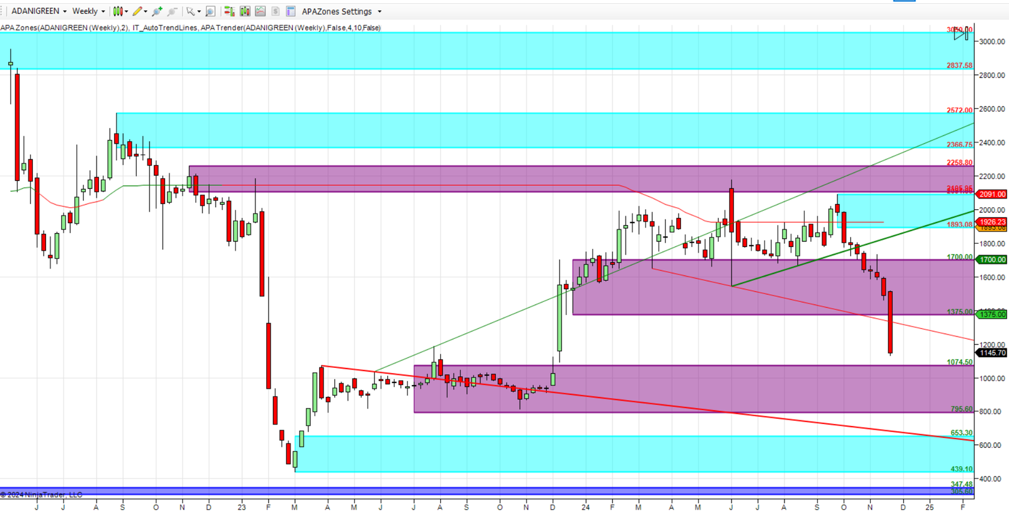Open the chart Properties icon
Screen dimensions: 1009x516
point(291,11)
